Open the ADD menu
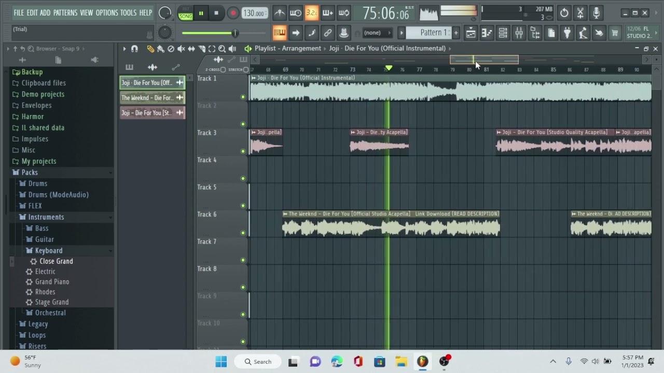664x373 pixels. coord(45,12)
